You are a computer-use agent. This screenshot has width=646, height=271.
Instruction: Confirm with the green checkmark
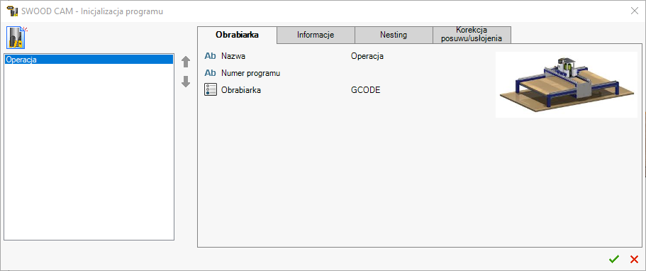click(x=614, y=259)
